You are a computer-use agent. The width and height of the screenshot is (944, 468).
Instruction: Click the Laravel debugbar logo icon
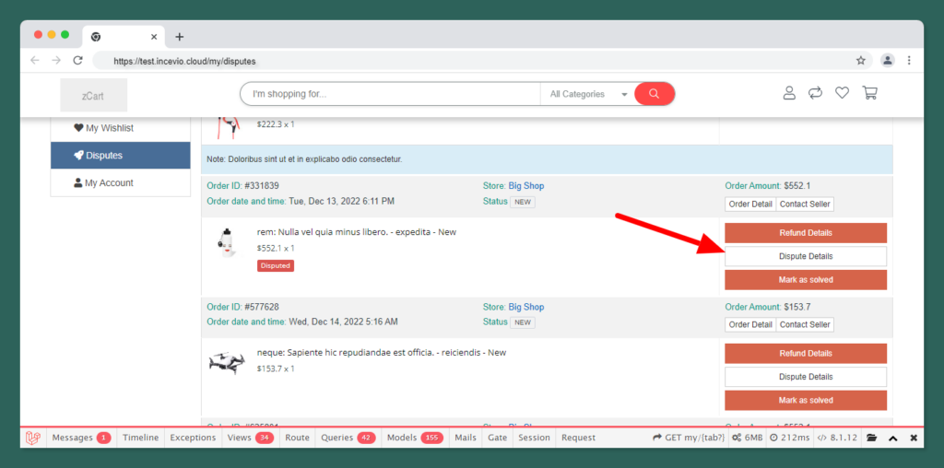(33, 438)
